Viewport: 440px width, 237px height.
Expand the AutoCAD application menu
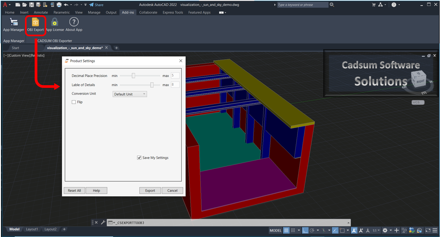click(x=5, y=5)
